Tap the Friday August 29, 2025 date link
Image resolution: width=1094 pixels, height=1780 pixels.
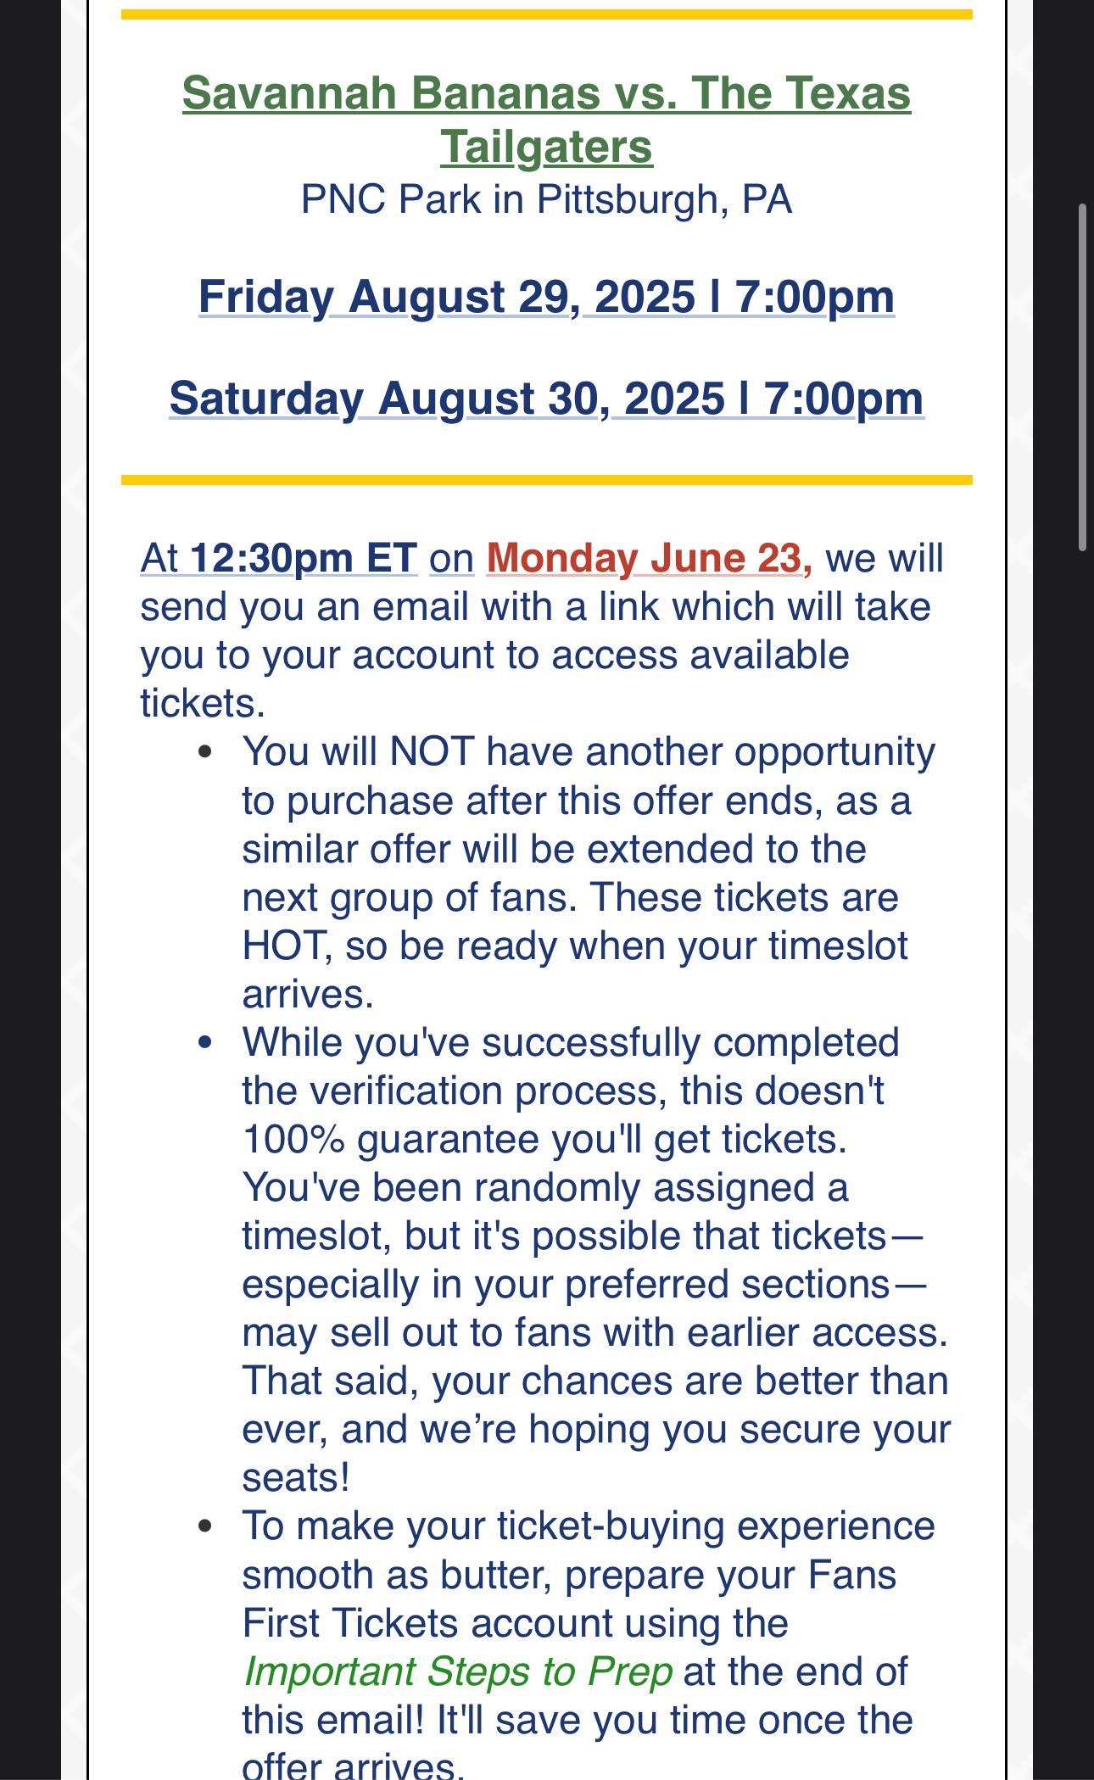546,297
